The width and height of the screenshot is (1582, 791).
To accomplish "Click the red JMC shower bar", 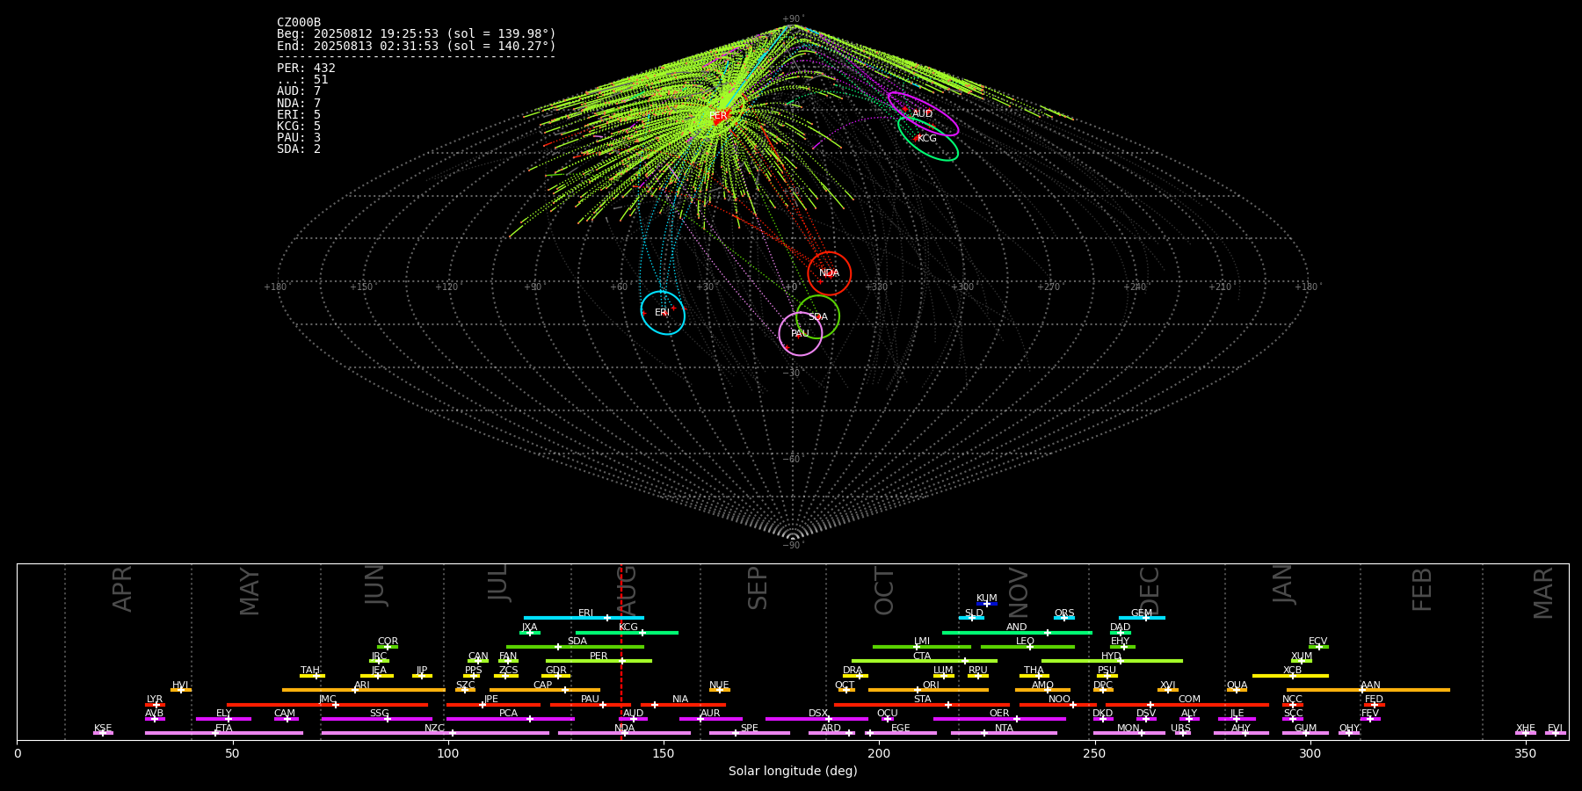I will (x=328, y=705).
